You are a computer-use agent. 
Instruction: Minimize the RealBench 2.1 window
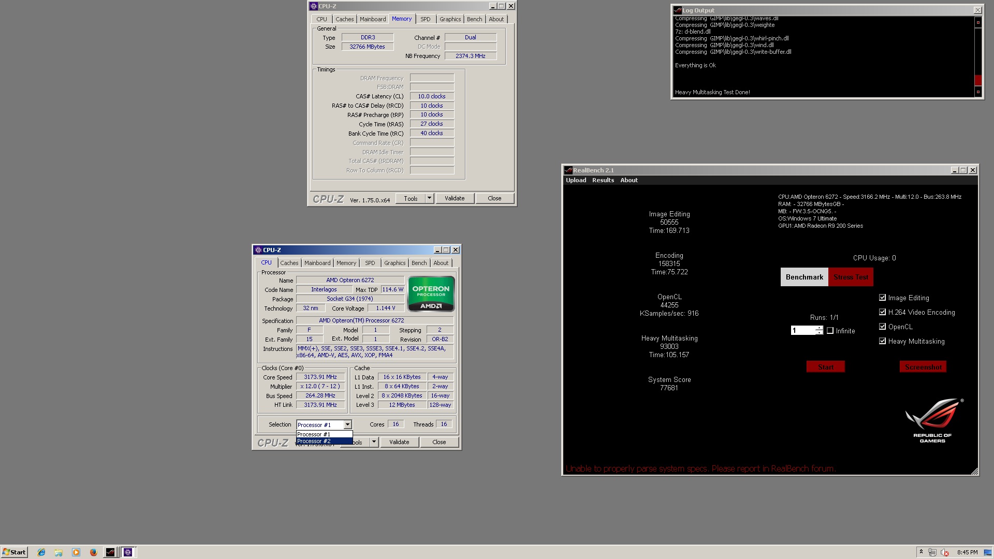(954, 170)
